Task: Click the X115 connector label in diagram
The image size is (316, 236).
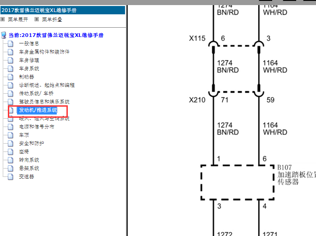Action: 197,38
